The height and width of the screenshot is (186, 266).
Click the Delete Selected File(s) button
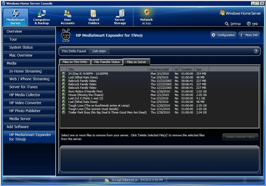[x=240, y=137]
